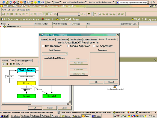Expand the Meridian Extension Templates chevron

coord(86,2)
